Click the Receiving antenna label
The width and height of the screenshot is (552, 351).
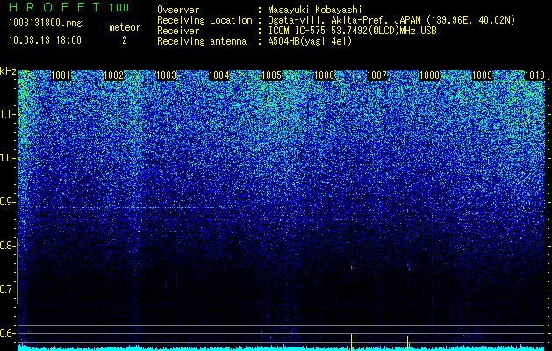202,41
